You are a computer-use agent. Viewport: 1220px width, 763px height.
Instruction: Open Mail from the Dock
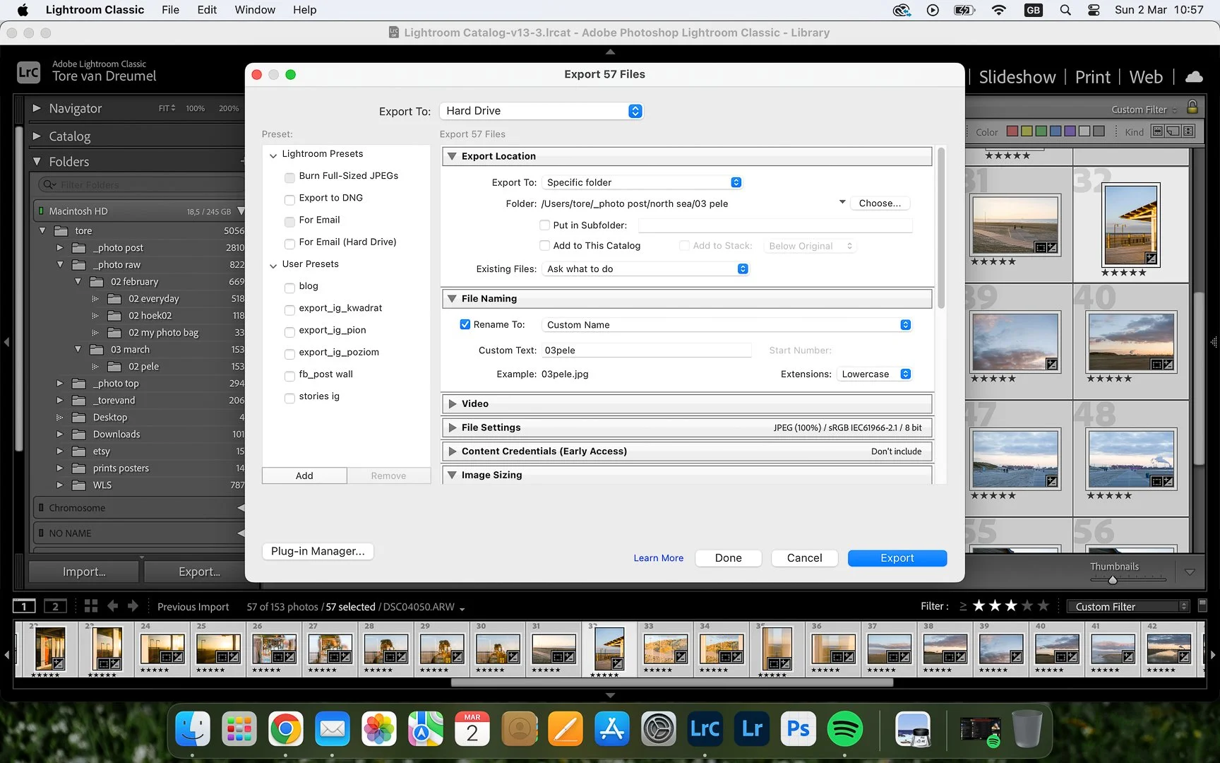point(332,729)
